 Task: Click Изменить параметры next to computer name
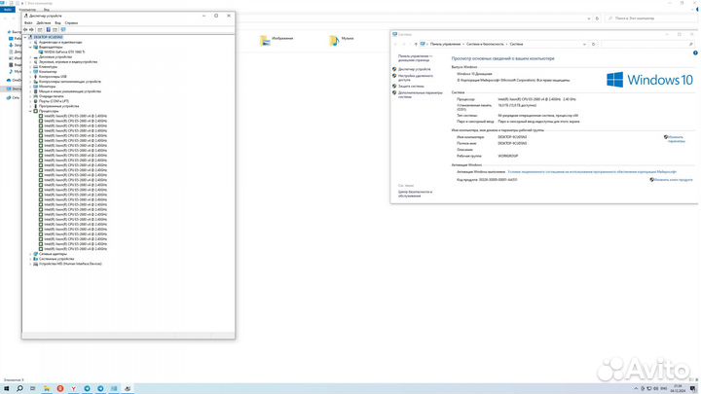coord(676,138)
